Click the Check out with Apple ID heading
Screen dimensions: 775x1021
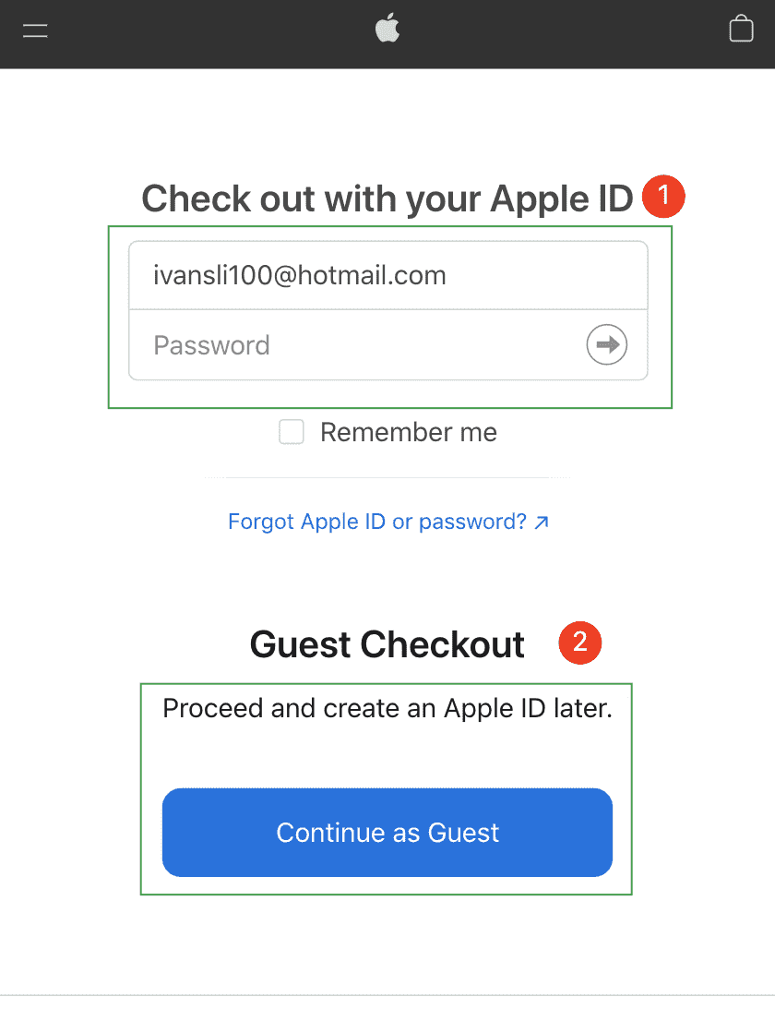pyautogui.click(x=387, y=198)
